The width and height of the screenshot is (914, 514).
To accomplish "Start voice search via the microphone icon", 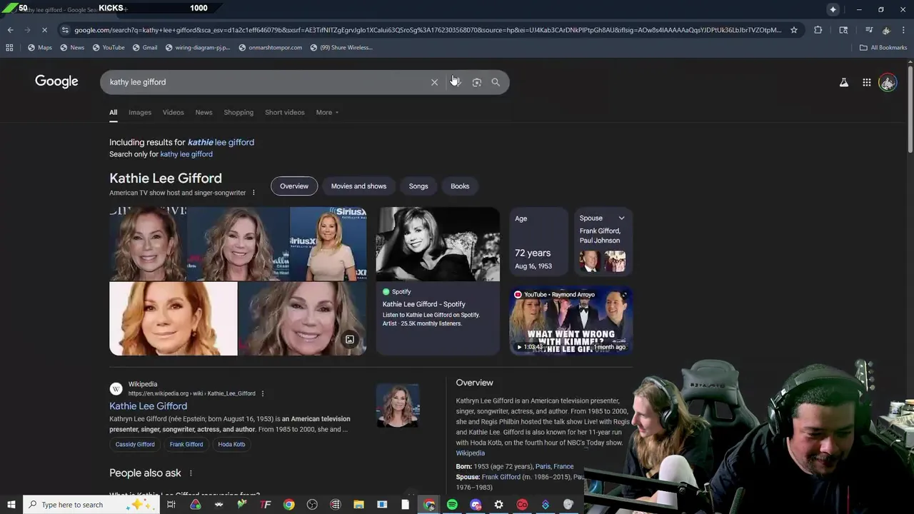I will [456, 82].
